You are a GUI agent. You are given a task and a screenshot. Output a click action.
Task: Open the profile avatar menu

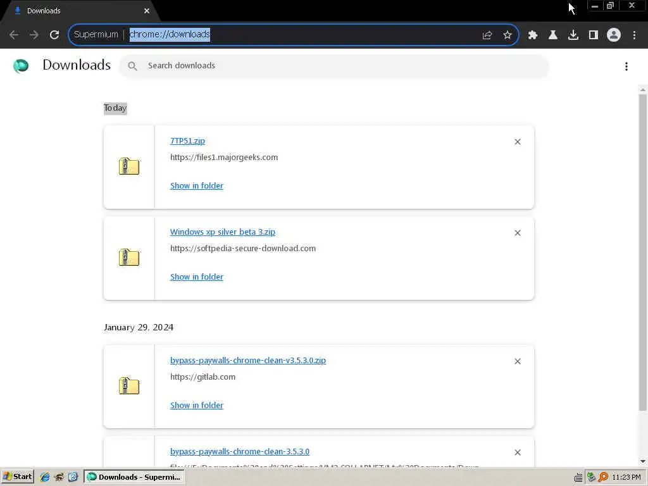pos(614,35)
